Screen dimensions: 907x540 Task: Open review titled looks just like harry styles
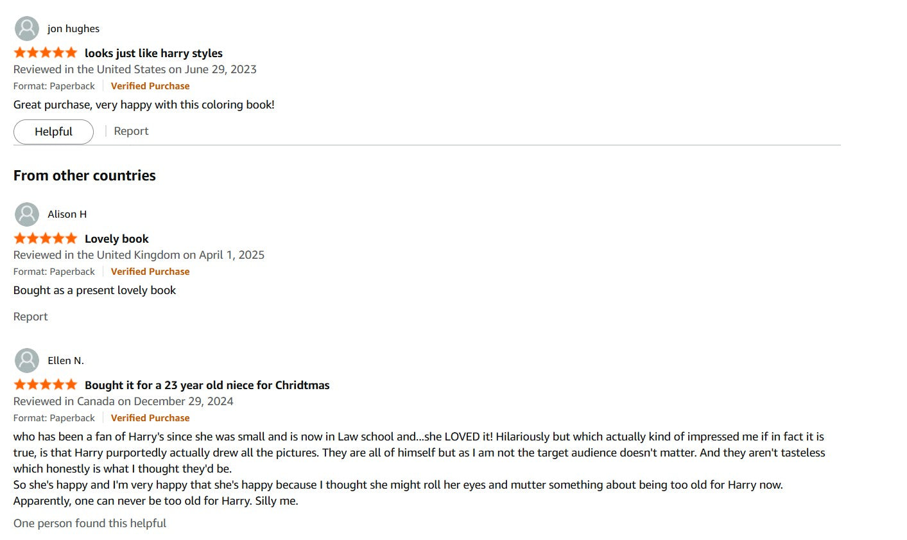pyautogui.click(x=153, y=53)
